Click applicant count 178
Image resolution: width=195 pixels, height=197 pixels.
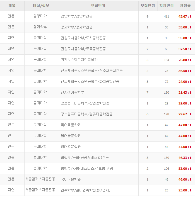(x=167, y=114)
